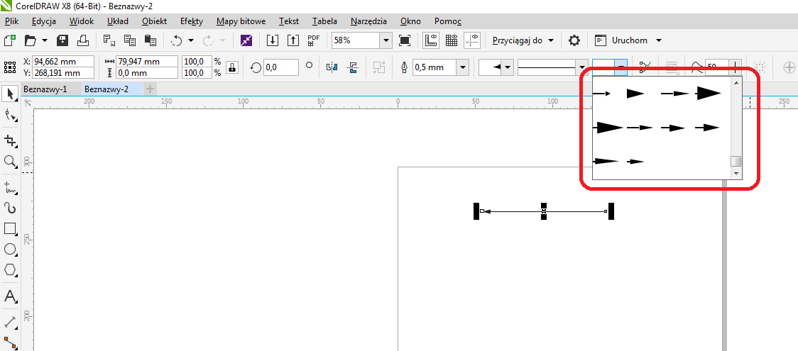Toggle show rulers button
This screenshot has height=351, width=798.
point(430,40)
